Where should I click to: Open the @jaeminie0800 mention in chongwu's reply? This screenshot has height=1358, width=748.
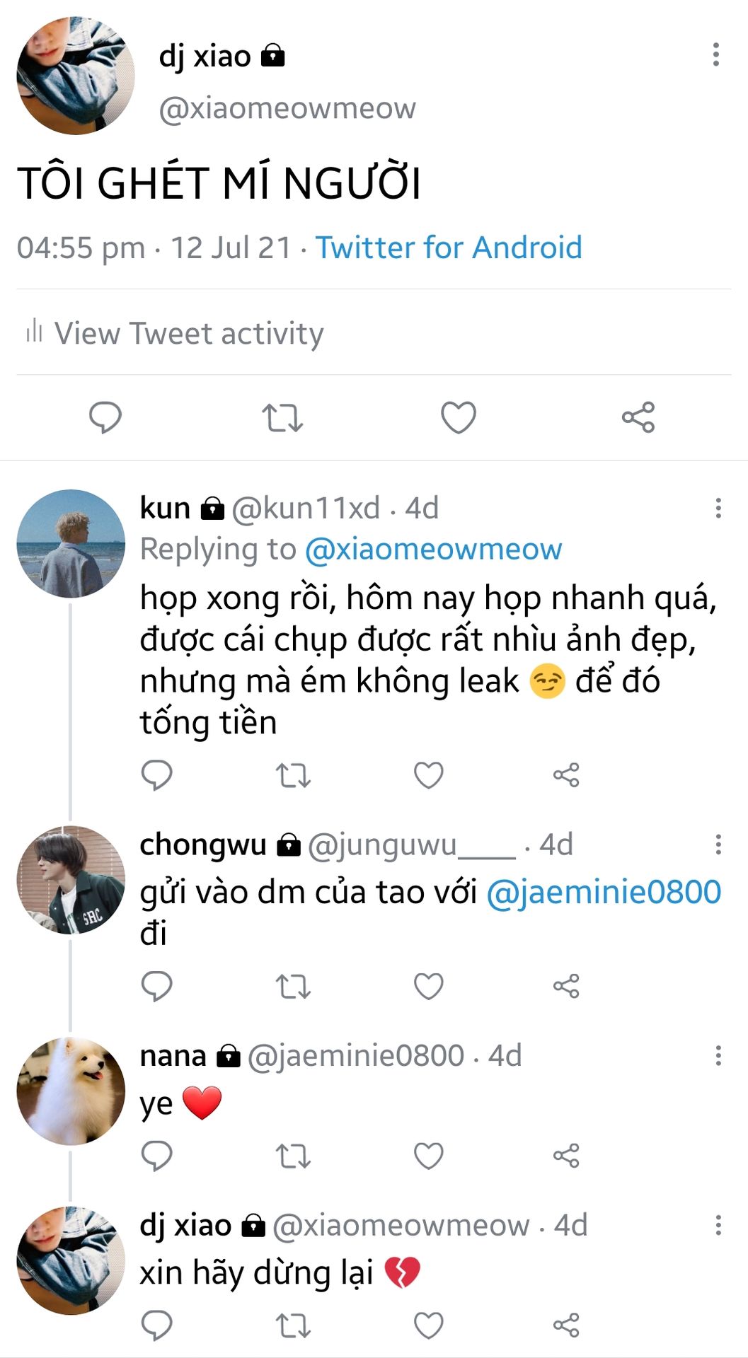click(604, 892)
